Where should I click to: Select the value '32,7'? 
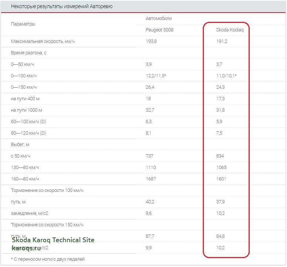(x=150, y=110)
